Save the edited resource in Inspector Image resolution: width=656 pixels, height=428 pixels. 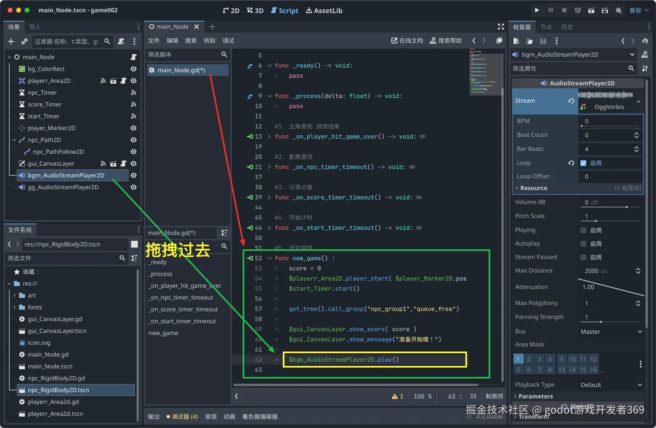543,41
